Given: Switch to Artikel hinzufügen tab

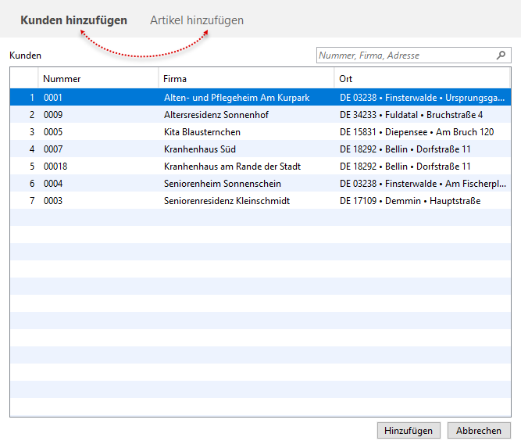Looking at the screenshot, I should pyautogui.click(x=197, y=20).
